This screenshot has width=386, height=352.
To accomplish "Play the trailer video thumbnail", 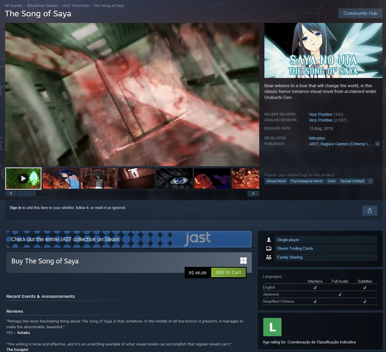I will pos(23,178).
